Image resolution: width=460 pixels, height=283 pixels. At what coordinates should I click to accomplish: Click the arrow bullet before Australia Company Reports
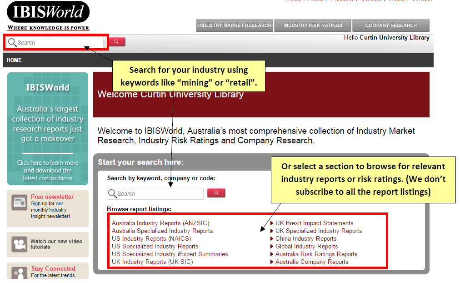coord(272,262)
